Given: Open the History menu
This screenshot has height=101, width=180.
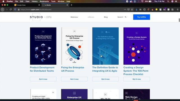Looking at the screenshot, I should pos(35,1).
